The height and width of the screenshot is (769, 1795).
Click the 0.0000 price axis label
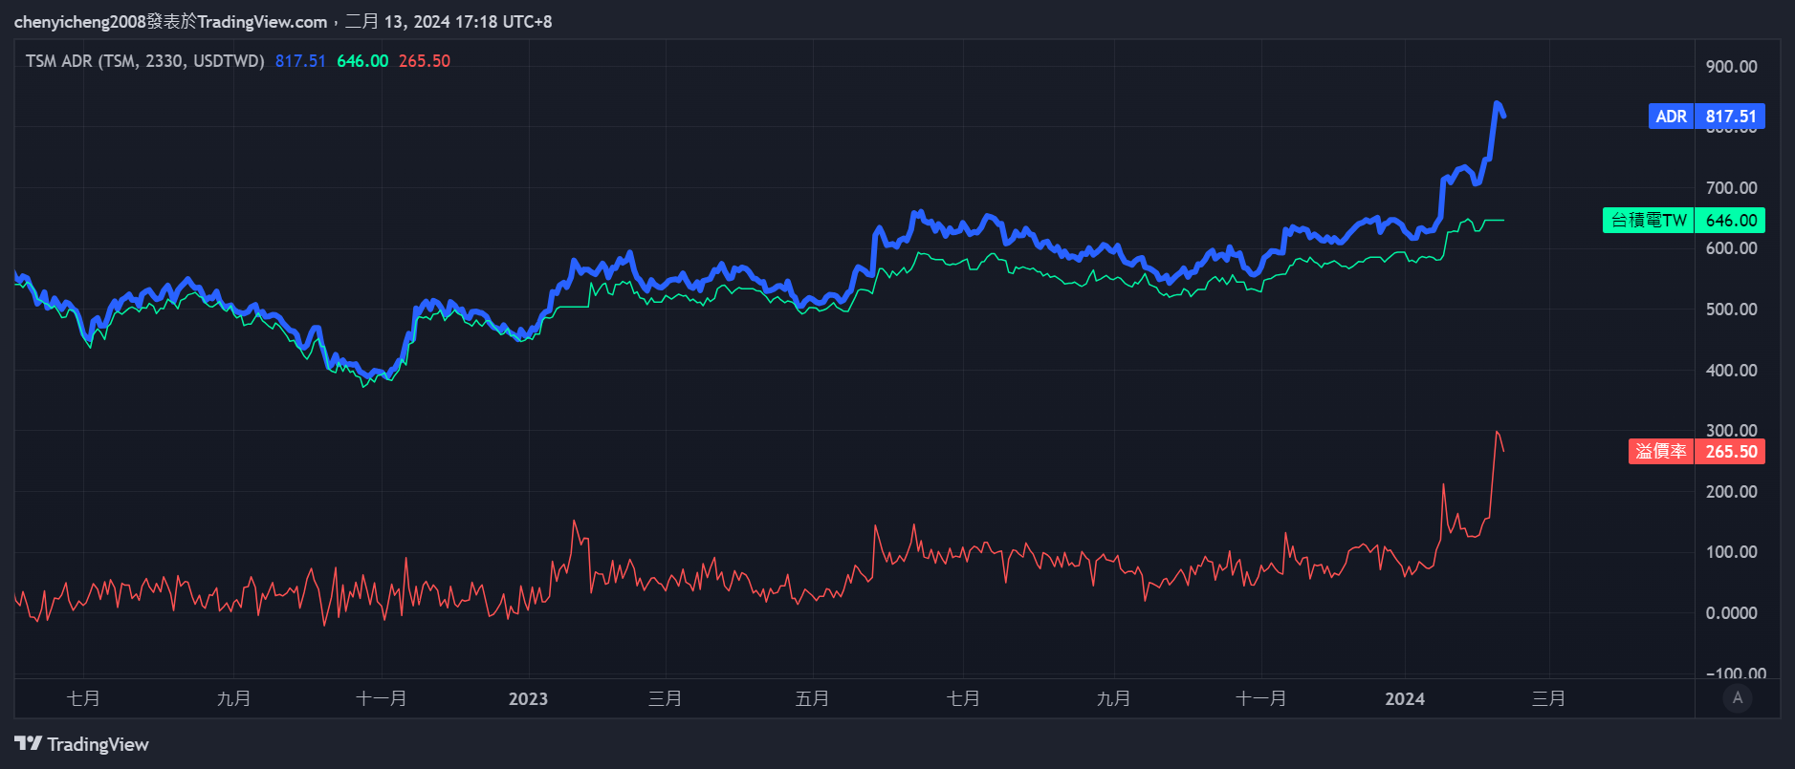[1731, 613]
